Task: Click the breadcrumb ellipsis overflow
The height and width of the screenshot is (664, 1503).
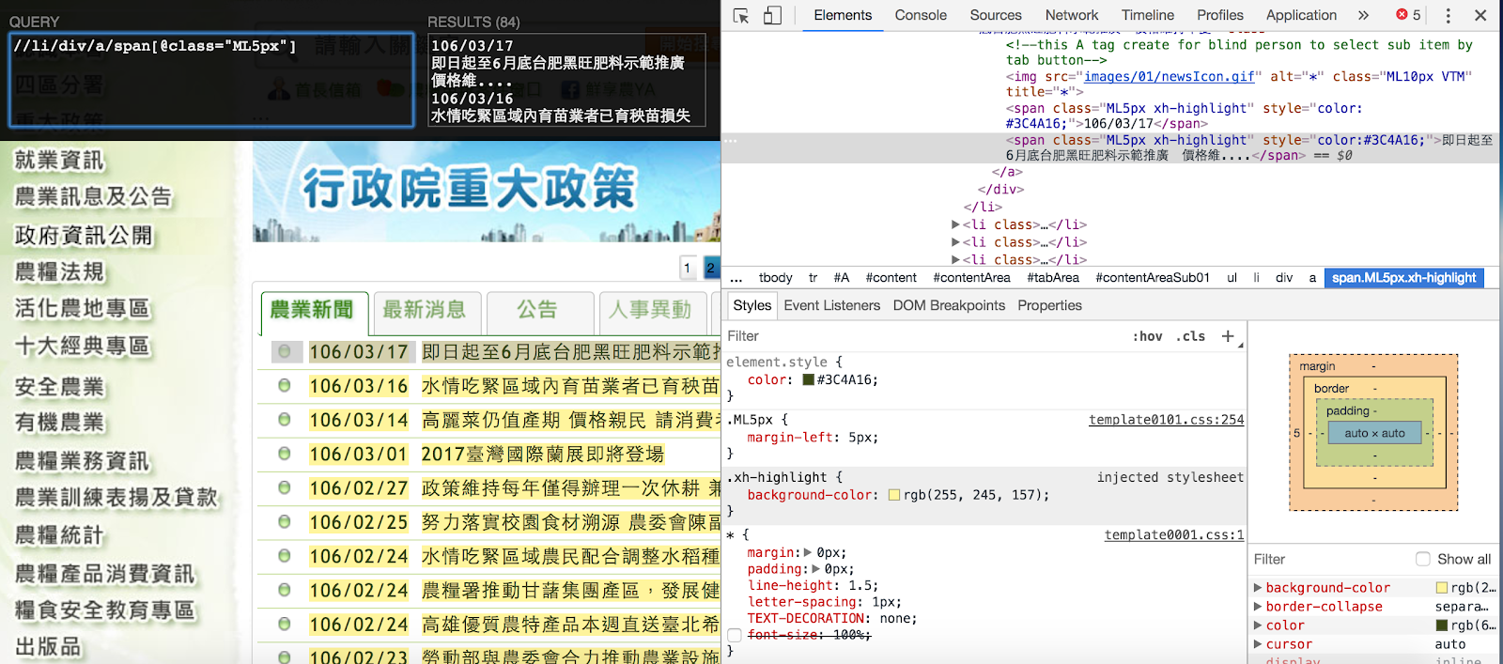Action: pos(736,278)
